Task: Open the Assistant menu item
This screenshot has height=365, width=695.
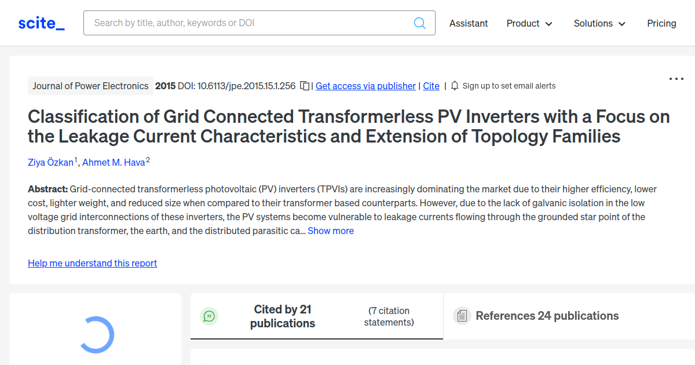Action: pyautogui.click(x=469, y=23)
